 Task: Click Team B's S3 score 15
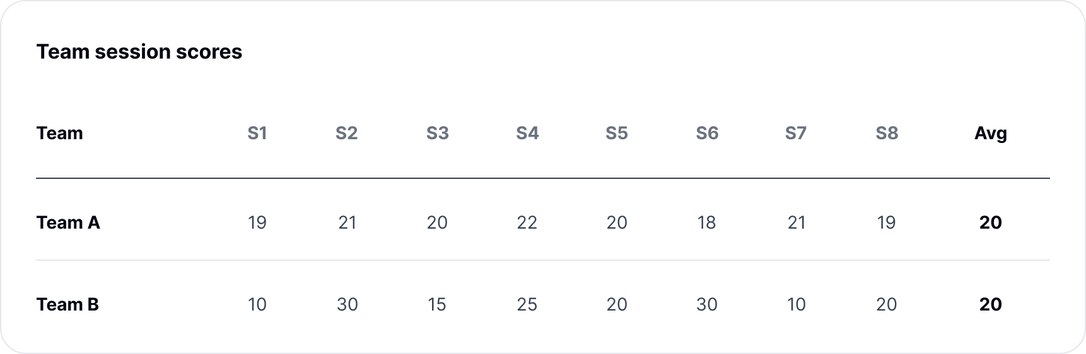click(437, 304)
